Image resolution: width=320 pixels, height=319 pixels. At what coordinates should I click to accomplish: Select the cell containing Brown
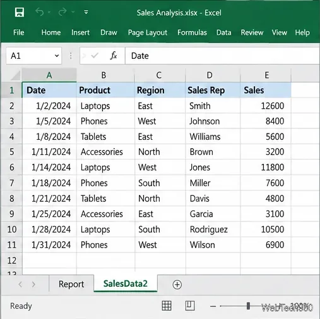[x=213, y=152]
